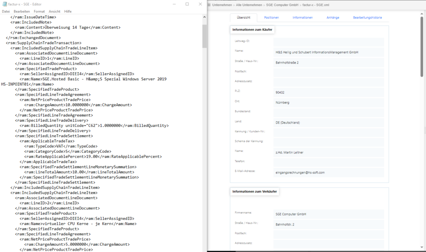Click the Schema der Kennung field
Image resolution: width=426 pixels, height=252 pixels.
(x=329, y=142)
